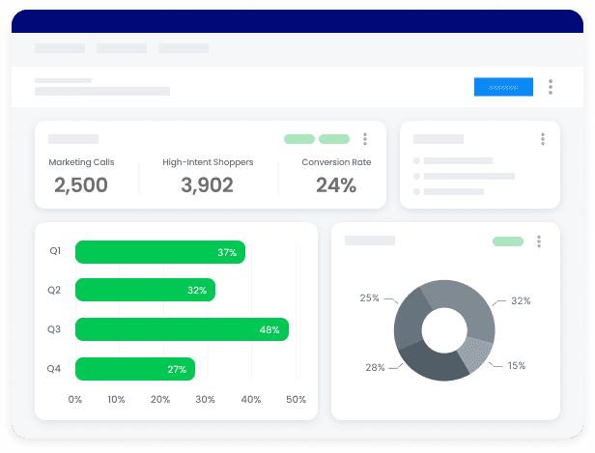This screenshot has height=453, width=595.
Task: Open the kebab menu on the donut chart card
Action: coord(539,241)
